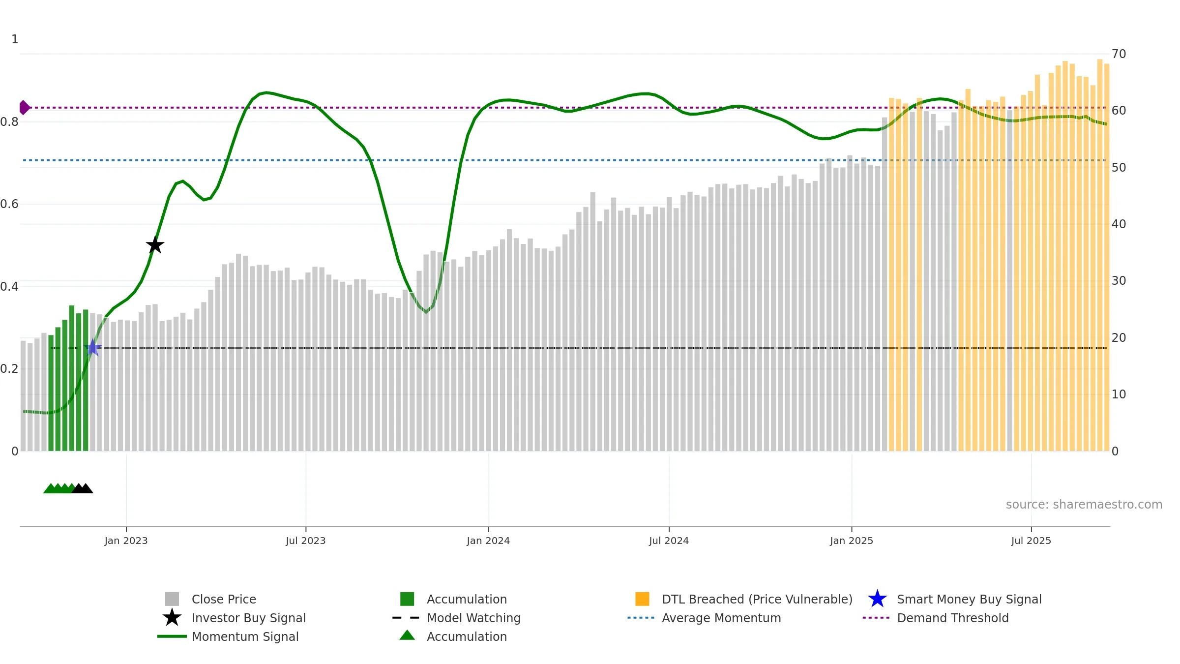
Task: Toggle the Momentum Signal legend label
Action: [245, 636]
